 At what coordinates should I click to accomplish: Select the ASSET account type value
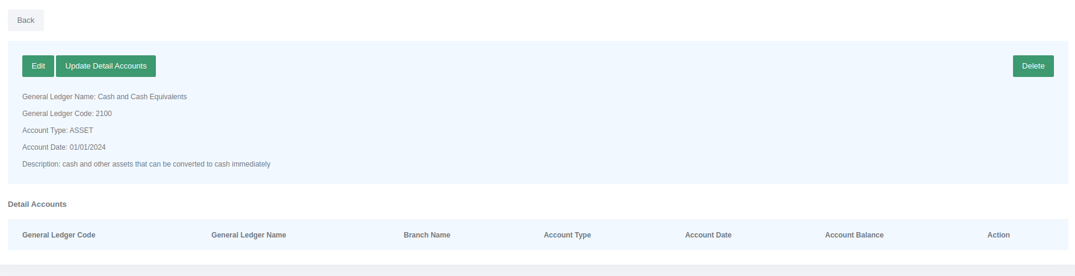click(81, 130)
